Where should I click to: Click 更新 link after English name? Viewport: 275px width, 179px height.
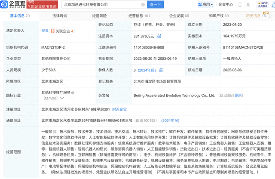point(238,96)
